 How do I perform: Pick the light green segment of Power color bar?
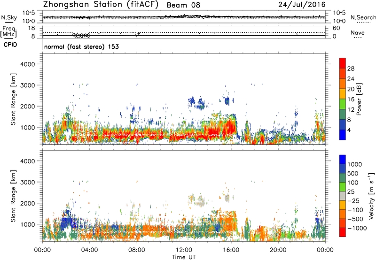(343, 104)
